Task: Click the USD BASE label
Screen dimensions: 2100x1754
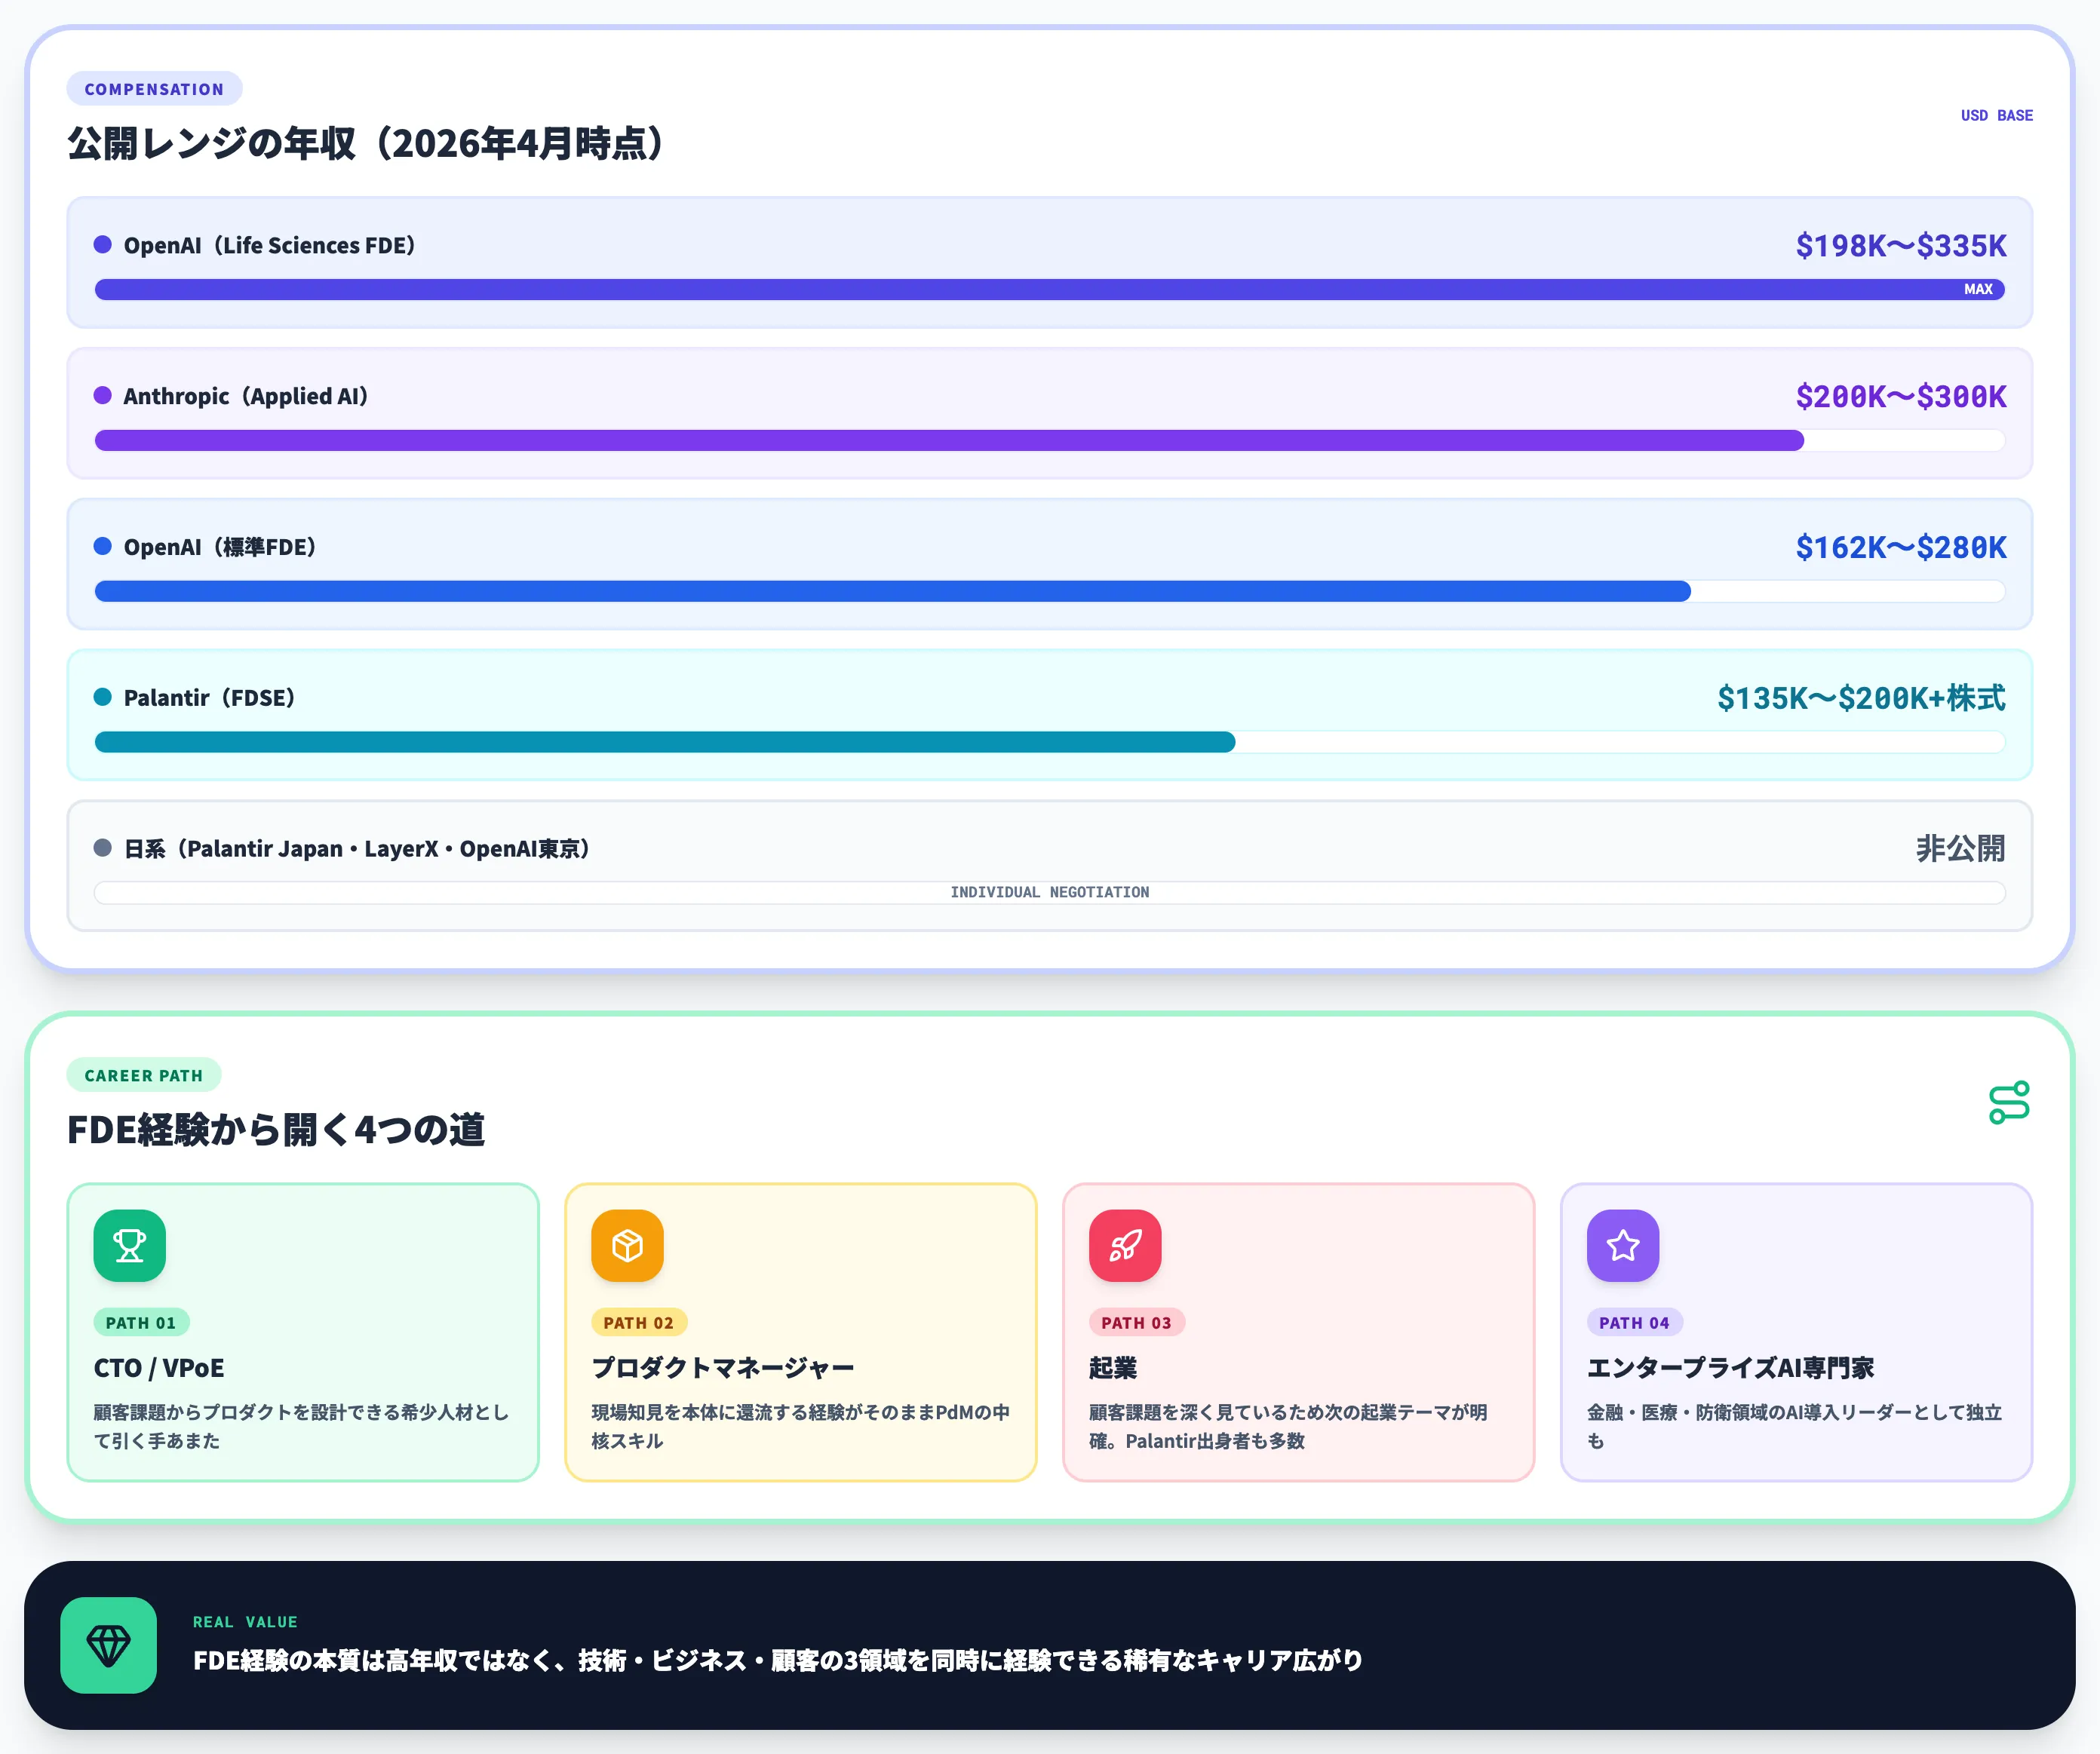Action: pyautogui.click(x=1997, y=115)
